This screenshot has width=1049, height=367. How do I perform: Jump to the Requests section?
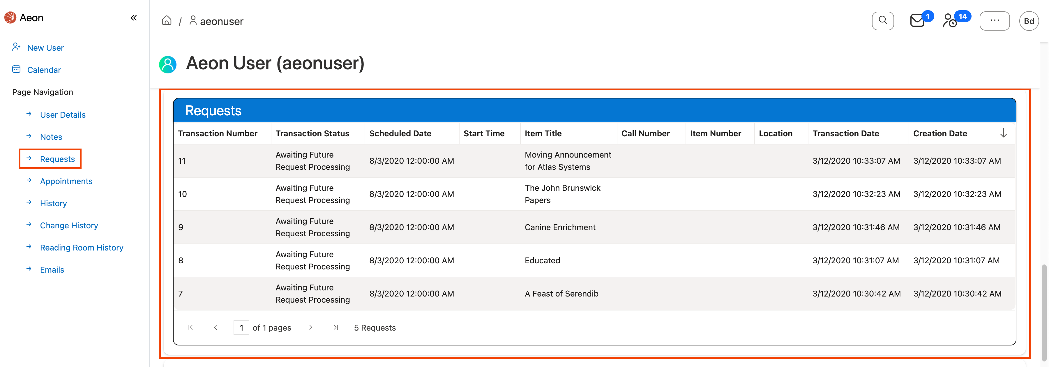[x=57, y=159]
